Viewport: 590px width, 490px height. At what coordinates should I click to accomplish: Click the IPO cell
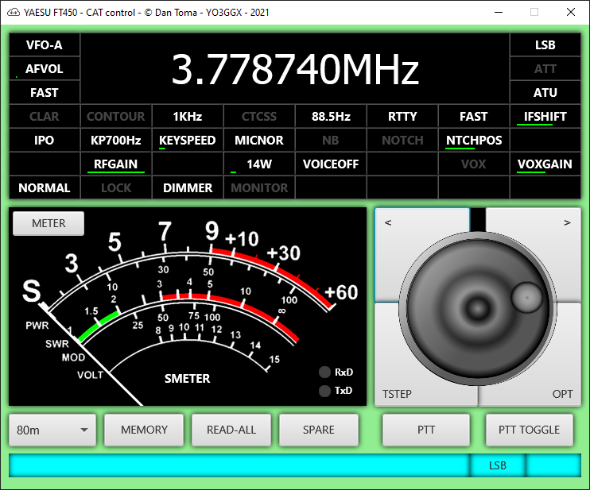click(45, 140)
